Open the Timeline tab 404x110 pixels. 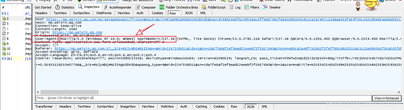[272, 7]
